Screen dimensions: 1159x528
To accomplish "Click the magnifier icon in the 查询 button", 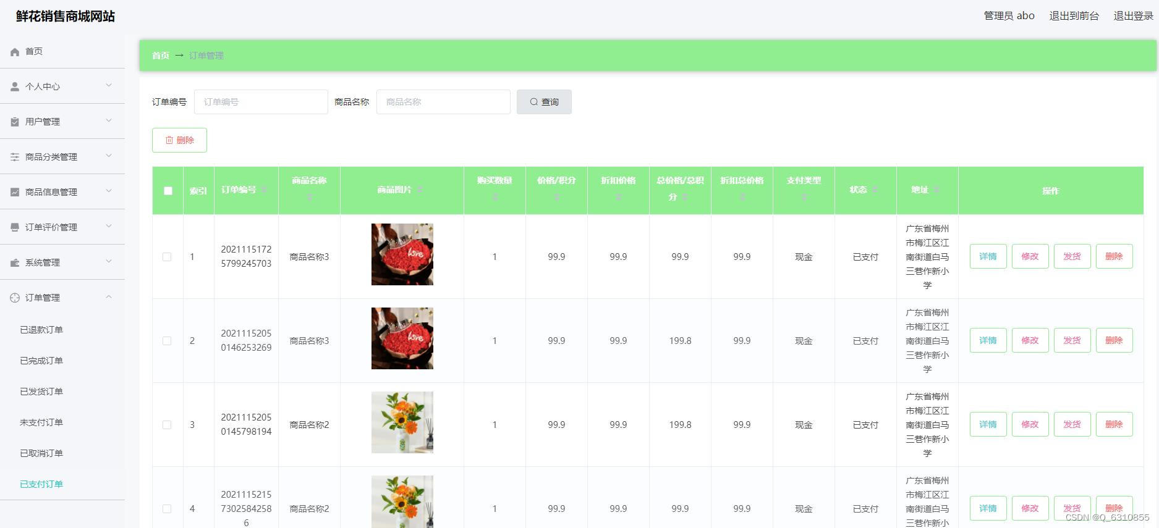I will [x=534, y=102].
